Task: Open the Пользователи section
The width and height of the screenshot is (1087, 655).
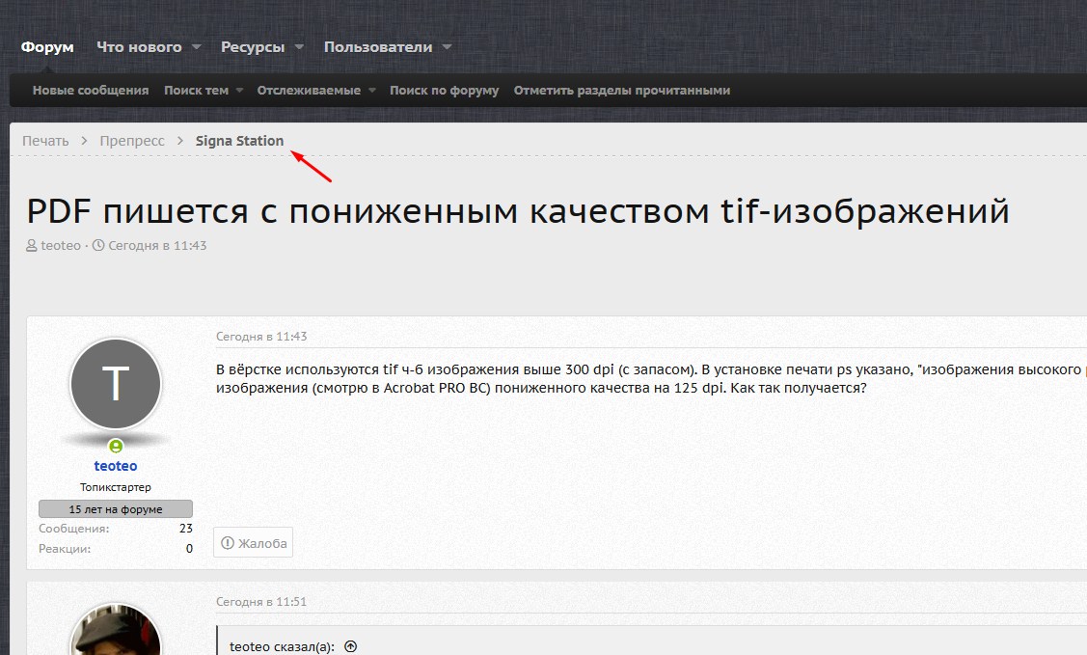Action: pyautogui.click(x=378, y=47)
